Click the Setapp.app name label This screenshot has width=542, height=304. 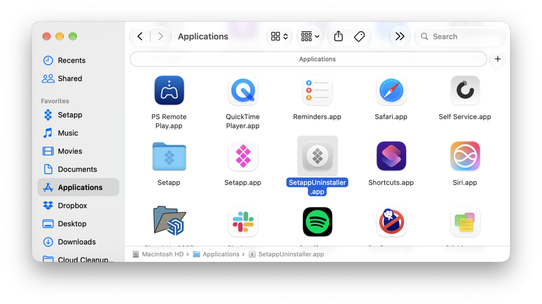243,182
